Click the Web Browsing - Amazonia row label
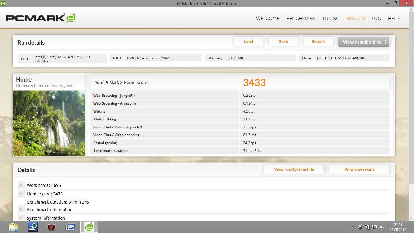 [115, 103]
